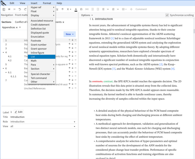
Task: Move section 4.1 down
Action: [72, 56]
